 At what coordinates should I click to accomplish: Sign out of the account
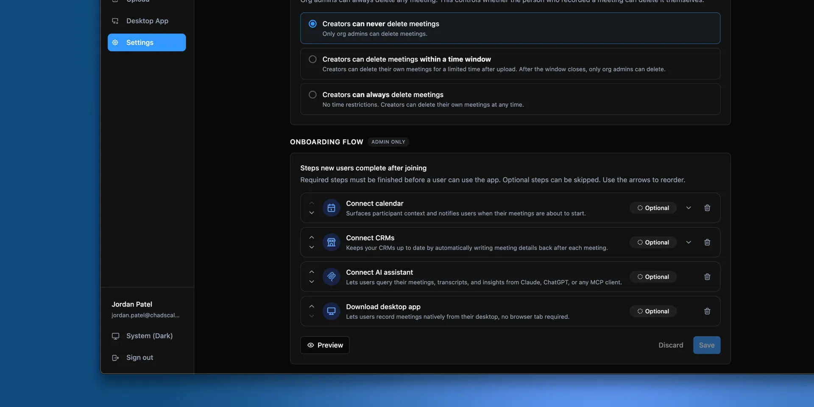click(147, 357)
